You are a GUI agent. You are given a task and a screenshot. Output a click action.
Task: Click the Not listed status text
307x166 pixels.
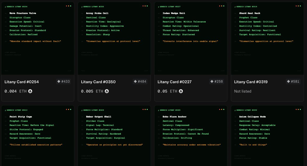click(x=243, y=91)
